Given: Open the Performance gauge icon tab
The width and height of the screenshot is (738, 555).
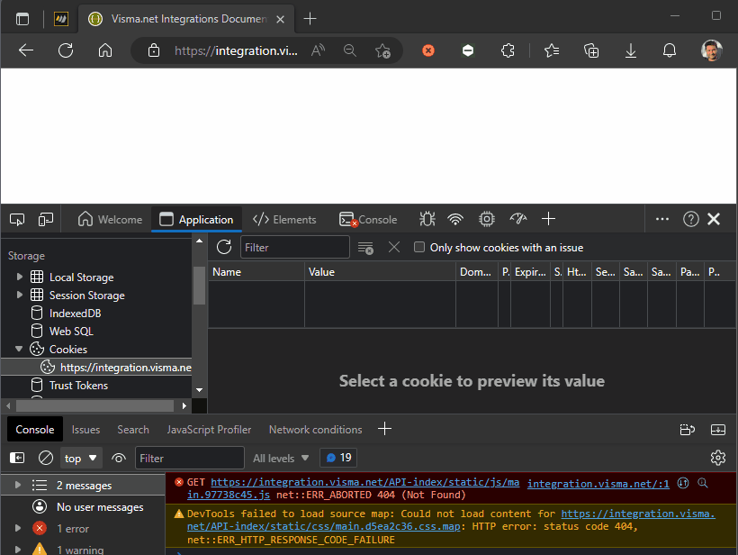Looking at the screenshot, I should click(518, 219).
